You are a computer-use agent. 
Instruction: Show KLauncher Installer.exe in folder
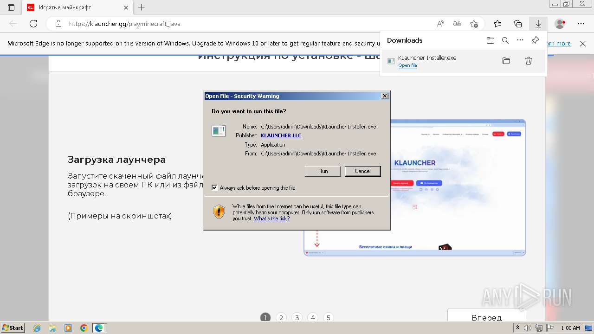pos(506,61)
